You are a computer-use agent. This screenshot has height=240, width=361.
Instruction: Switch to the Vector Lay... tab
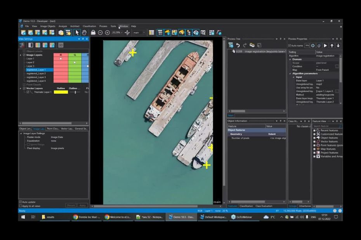coord(67,129)
